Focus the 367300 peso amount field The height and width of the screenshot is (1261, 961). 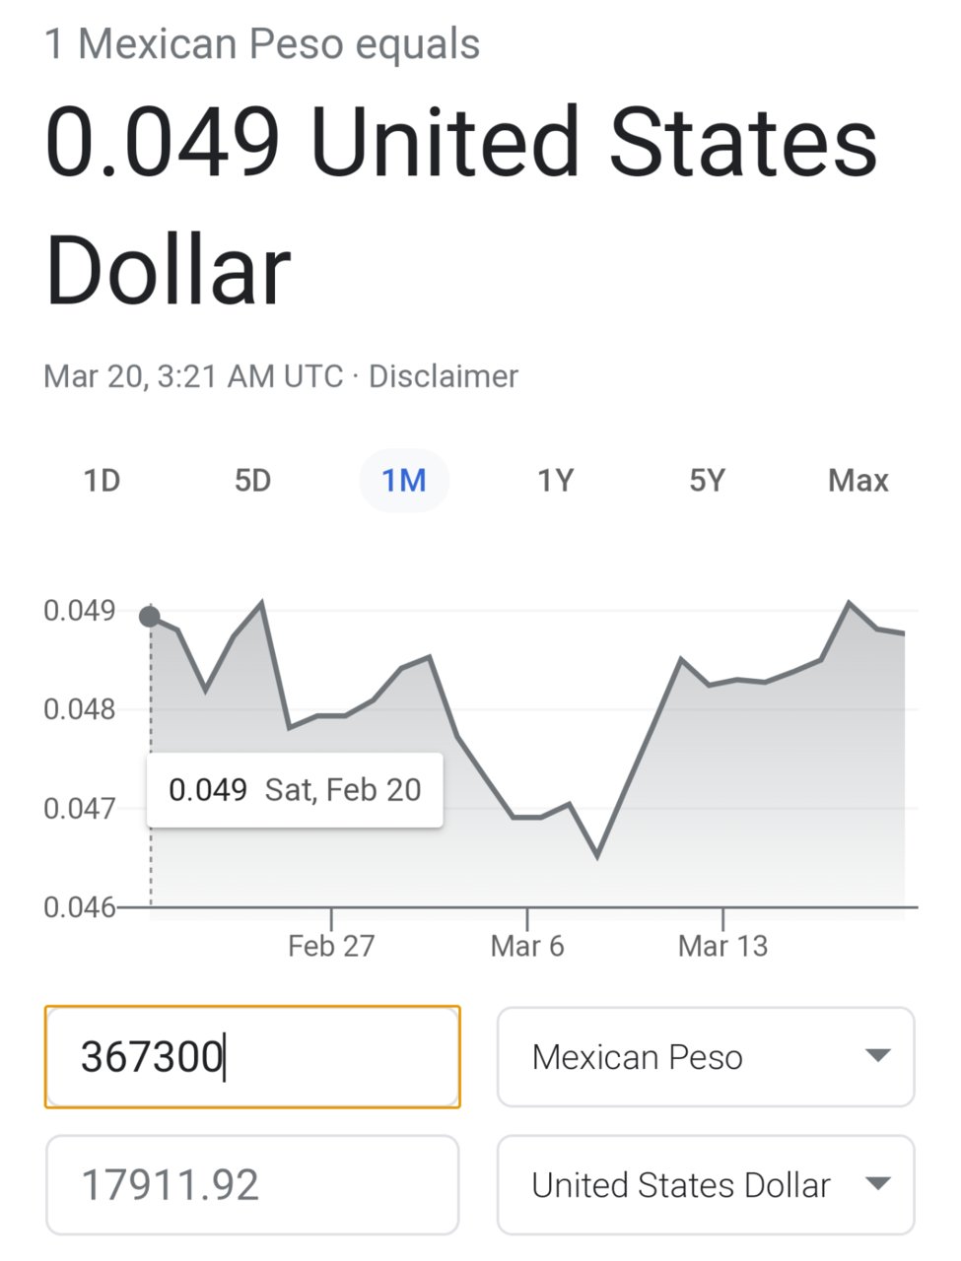252,1057
